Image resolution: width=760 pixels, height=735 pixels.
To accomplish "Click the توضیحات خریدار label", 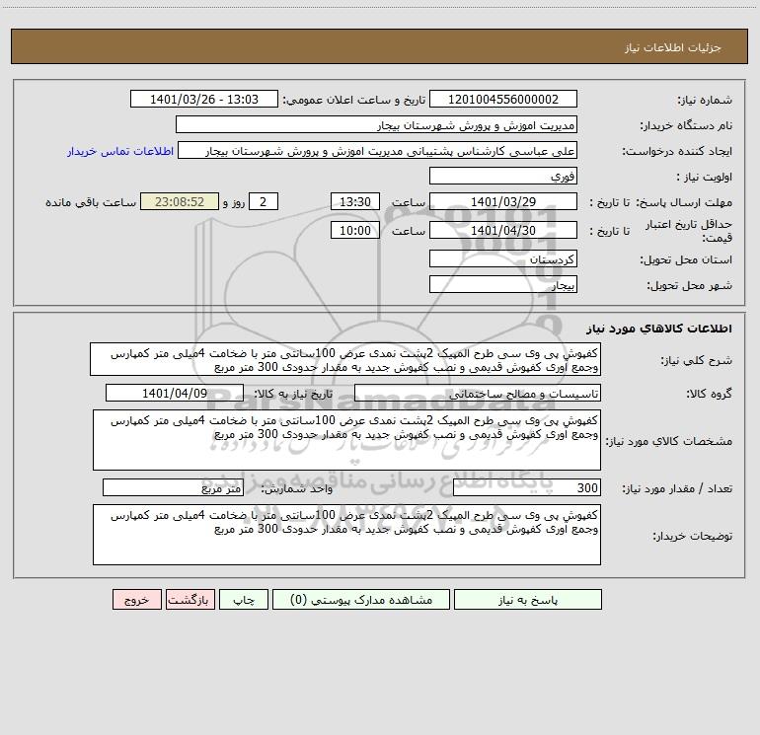I will (692, 536).
